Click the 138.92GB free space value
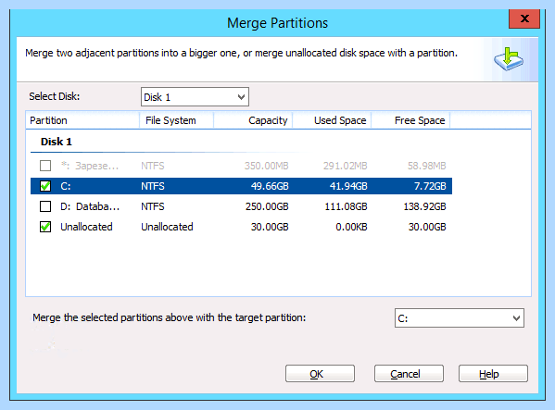 [424, 206]
